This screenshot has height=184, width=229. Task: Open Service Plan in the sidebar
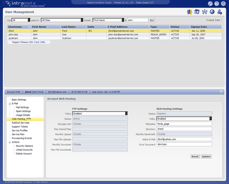[x=18, y=134]
